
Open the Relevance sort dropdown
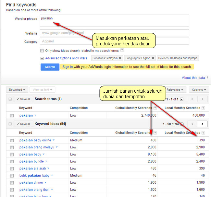pyautogui.click(x=175, y=90)
